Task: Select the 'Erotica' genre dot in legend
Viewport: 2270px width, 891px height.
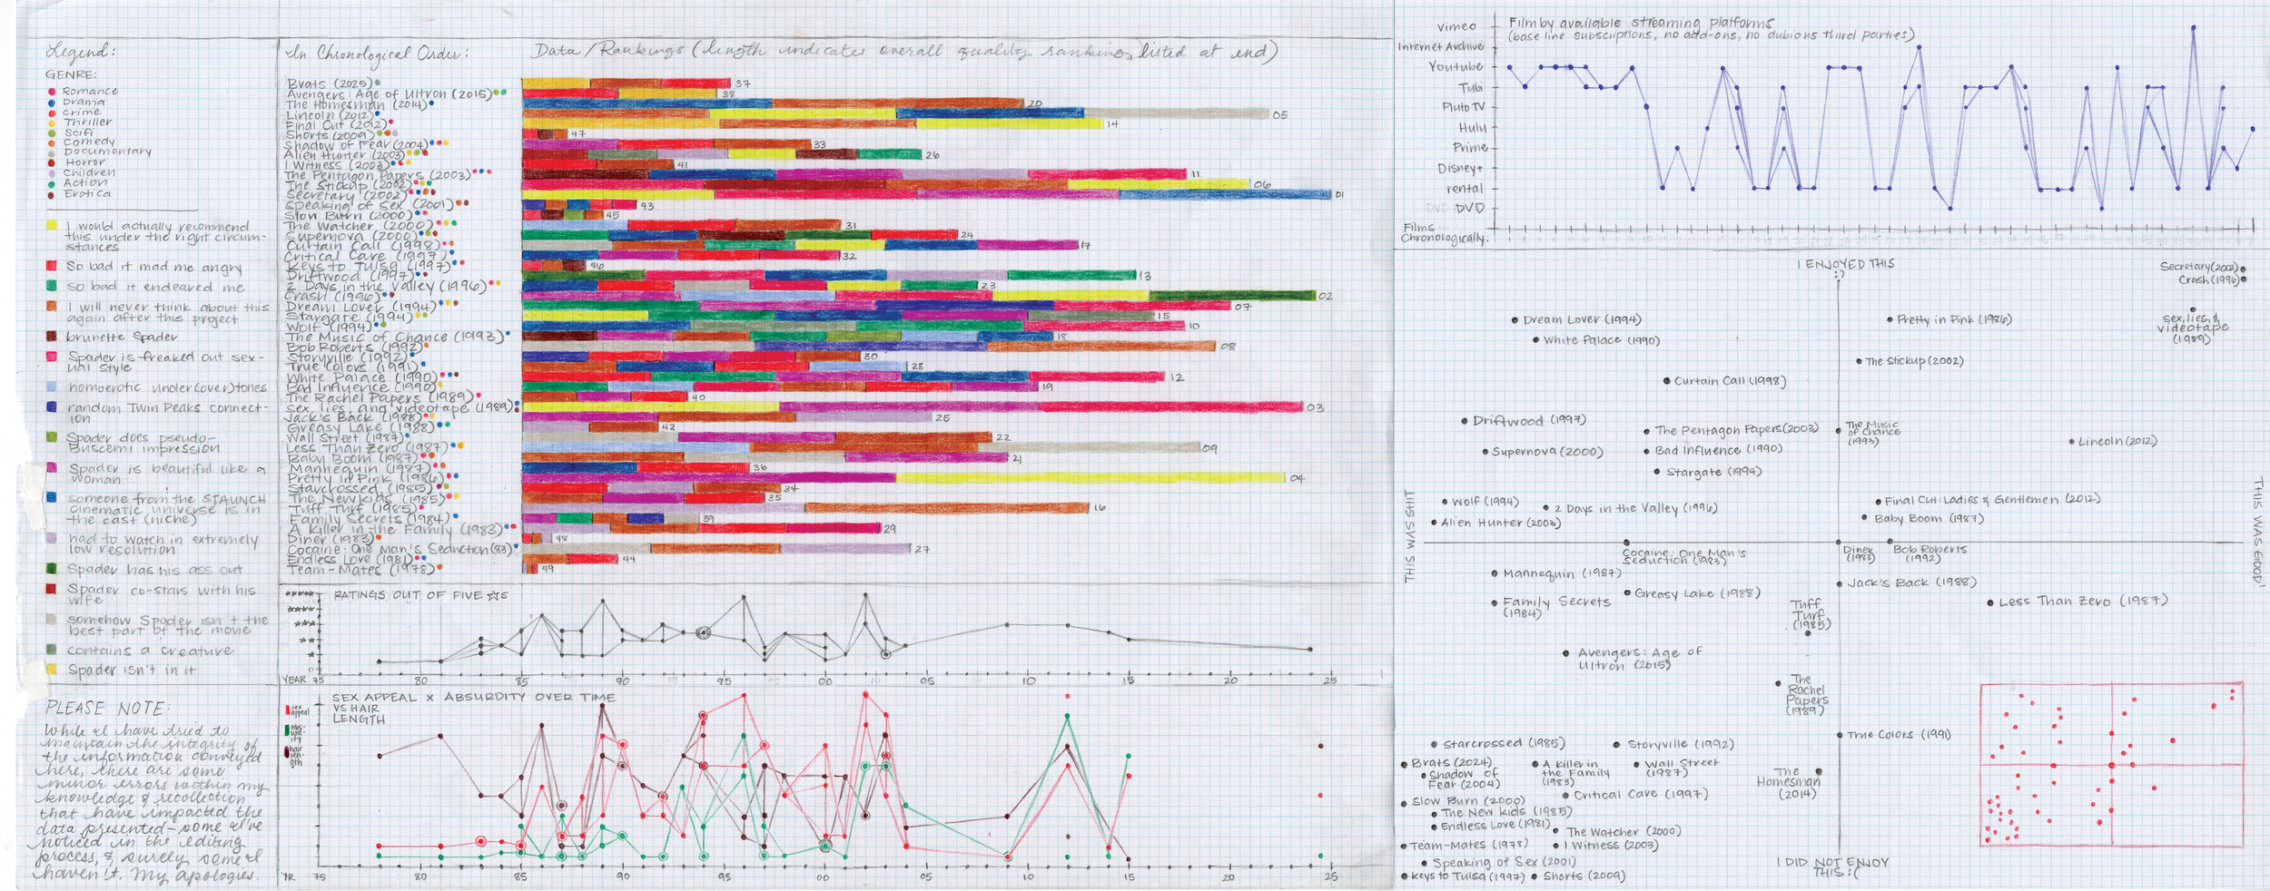Action: [52, 194]
